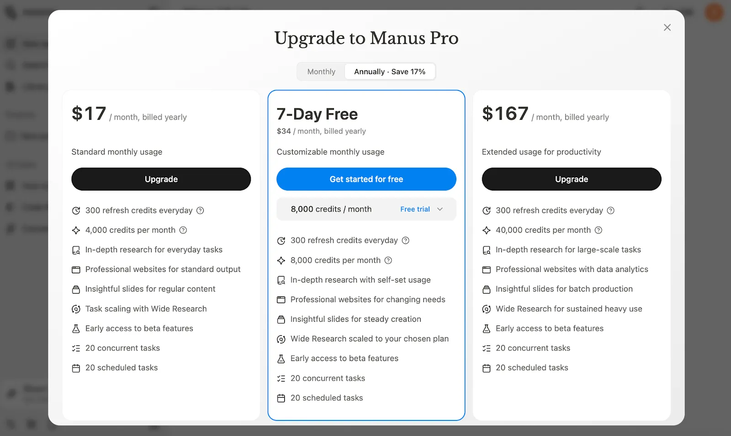This screenshot has height=436, width=731.
Task: Click help icon next to 40,000 credits per month
Action: tap(599, 230)
